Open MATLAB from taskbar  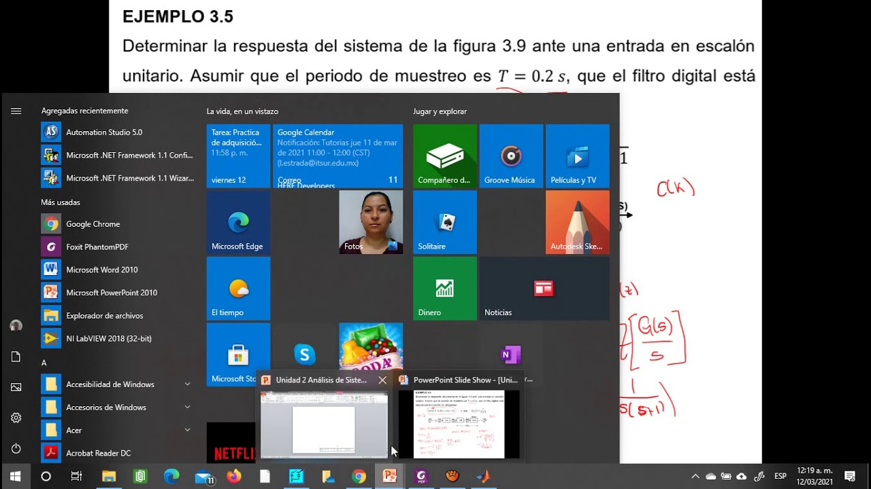click(x=484, y=476)
